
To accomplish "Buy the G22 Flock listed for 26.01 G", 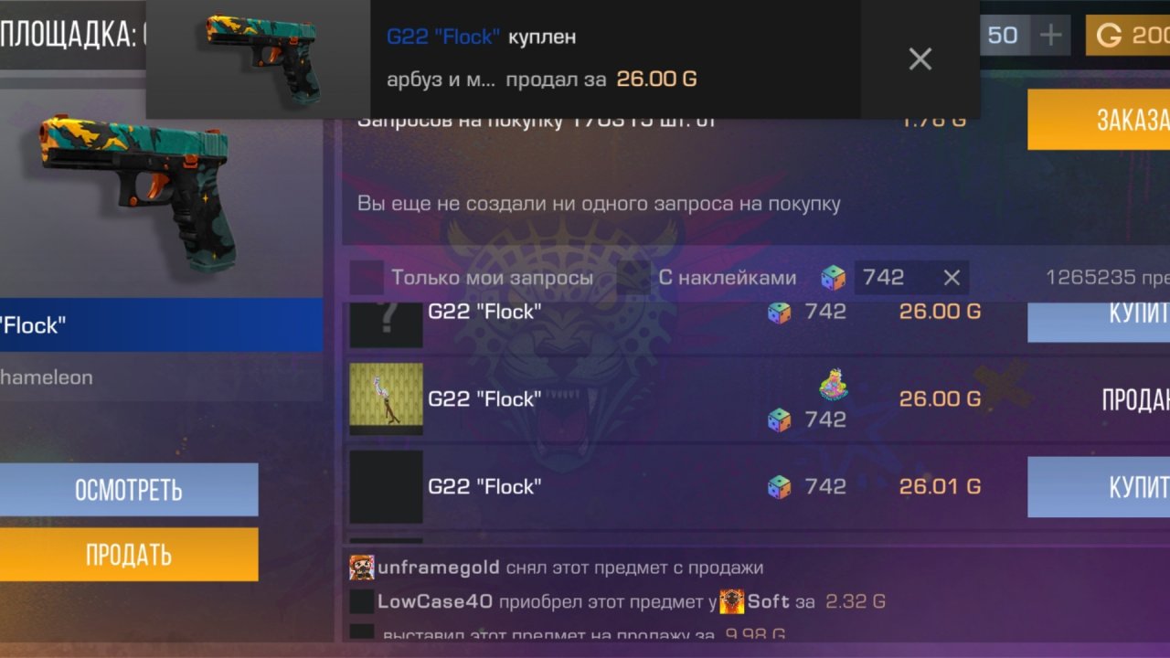I will [x=1099, y=487].
